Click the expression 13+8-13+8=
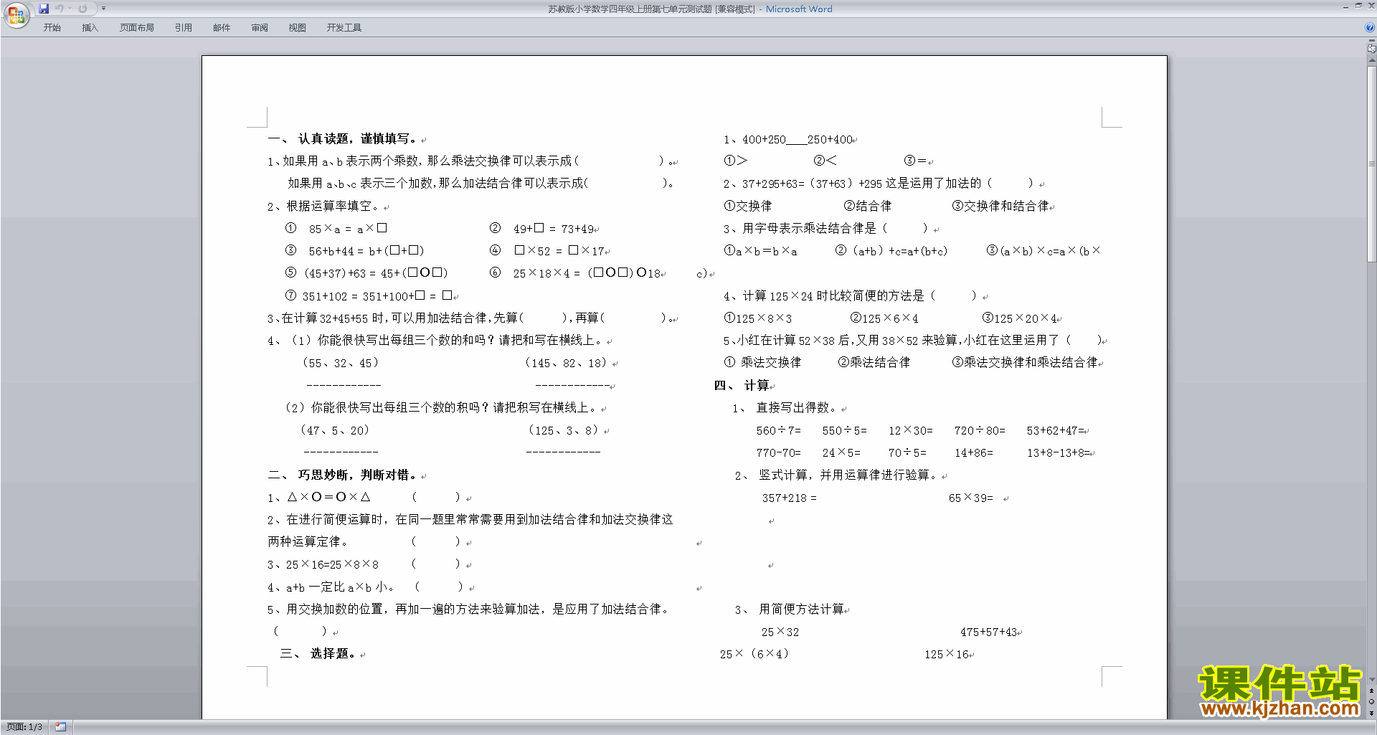The height and width of the screenshot is (735, 1377). 1058,452
